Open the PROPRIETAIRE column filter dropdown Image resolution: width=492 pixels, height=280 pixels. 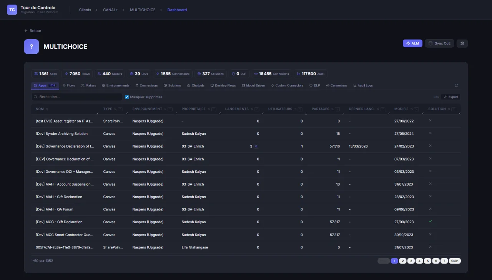[214, 109]
